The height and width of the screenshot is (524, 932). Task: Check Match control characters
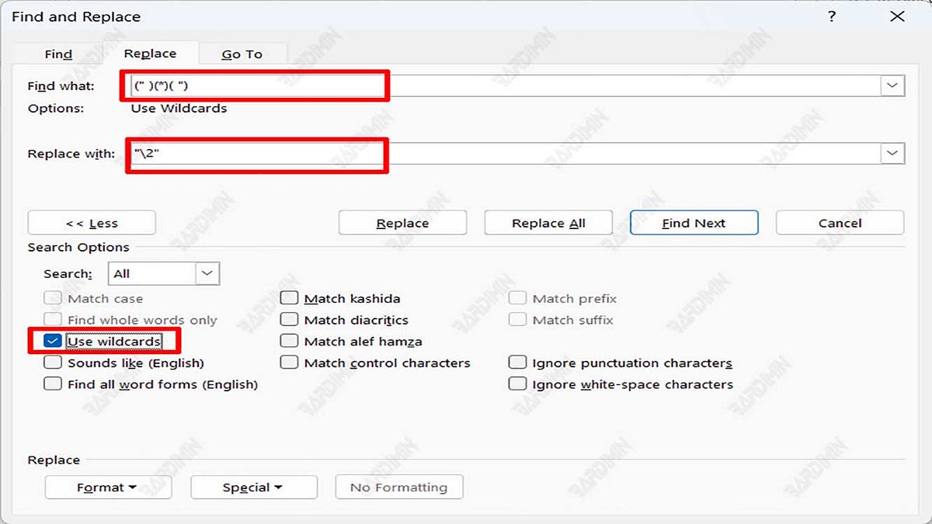tap(288, 362)
